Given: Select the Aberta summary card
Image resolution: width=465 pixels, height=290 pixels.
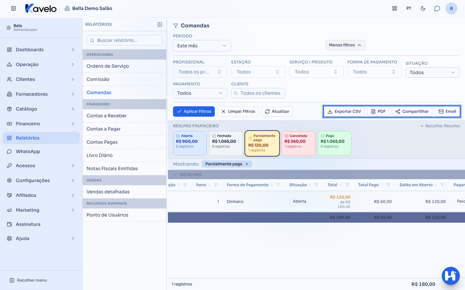Looking at the screenshot, I should 190,143.
